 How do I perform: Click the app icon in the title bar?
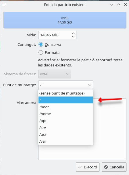5,5
